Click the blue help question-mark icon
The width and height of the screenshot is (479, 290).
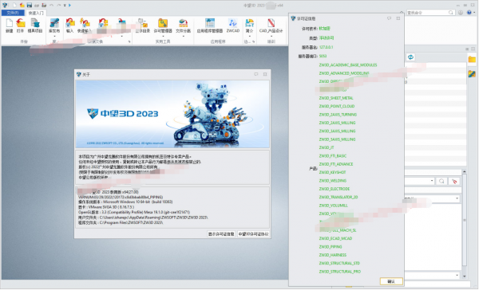tap(469, 13)
